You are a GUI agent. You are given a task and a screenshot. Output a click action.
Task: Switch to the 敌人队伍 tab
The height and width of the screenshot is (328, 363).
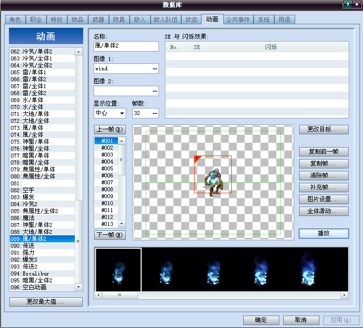click(x=166, y=20)
